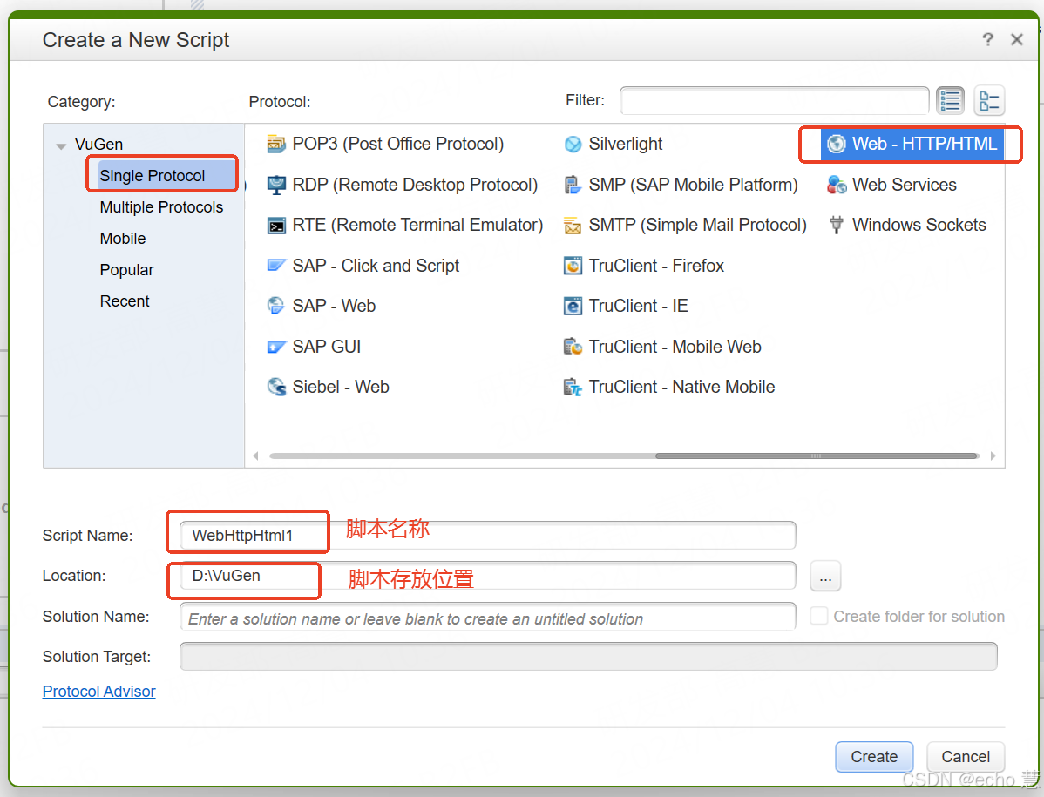Screen dimensions: 1044x797
Task: Select the TruClient - IE icon
Action: (x=573, y=306)
